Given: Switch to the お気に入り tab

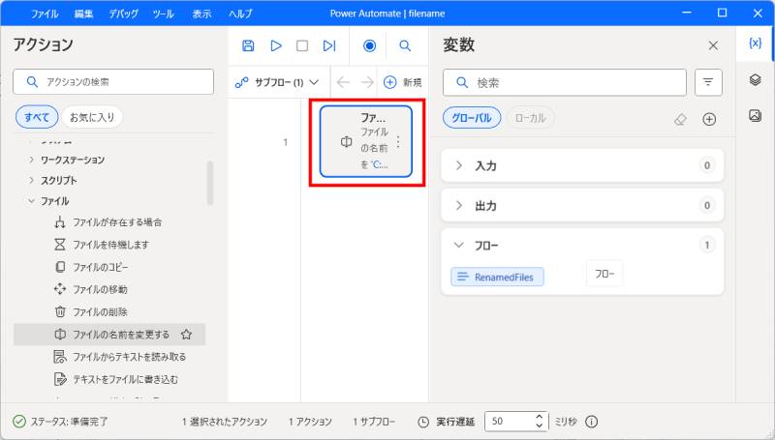Looking at the screenshot, I should (x=92, y=117).
